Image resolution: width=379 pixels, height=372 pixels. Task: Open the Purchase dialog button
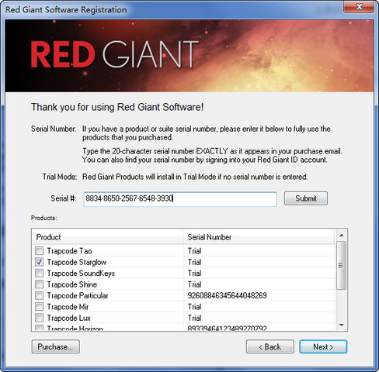[x=55, y=346]
